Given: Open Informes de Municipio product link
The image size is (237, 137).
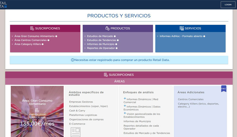Looking at the screenshot, I should tap(101, 44).
